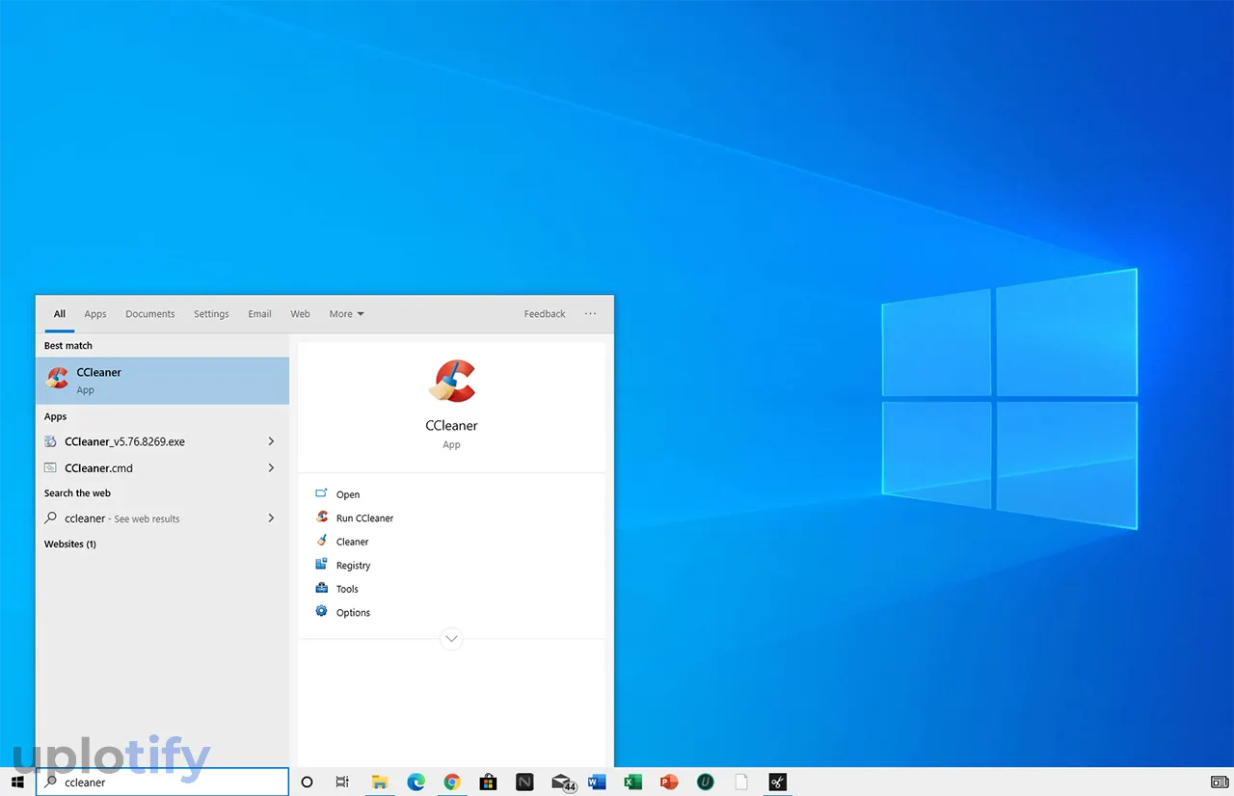Open the Mail app with 44 badge
1234x796 pixels.
coord(563,783)
